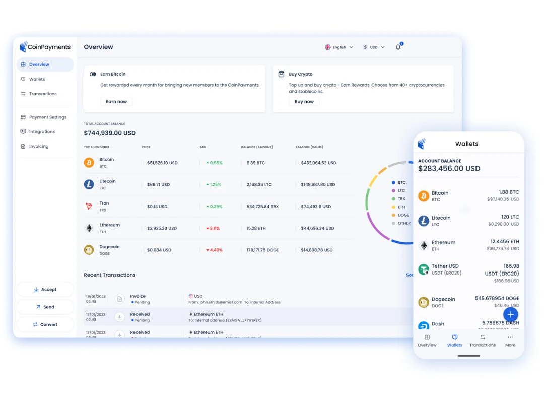Select the Convert action
Image resolution: width=544 pixels, height=408 pixels.
[x=45, y=324]
